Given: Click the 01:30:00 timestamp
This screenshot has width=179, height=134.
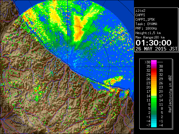Looking at the screenshot, I should click(x=154, y=43).
